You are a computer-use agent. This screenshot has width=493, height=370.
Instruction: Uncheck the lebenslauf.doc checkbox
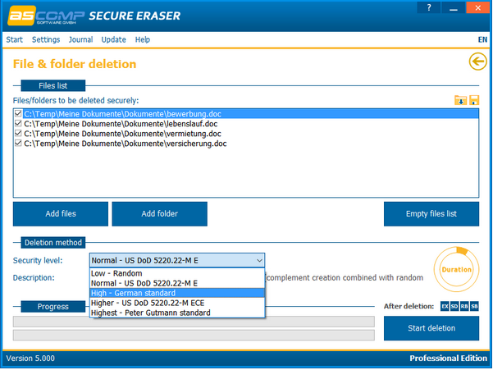pyautogui.click(x=18, y=123)
